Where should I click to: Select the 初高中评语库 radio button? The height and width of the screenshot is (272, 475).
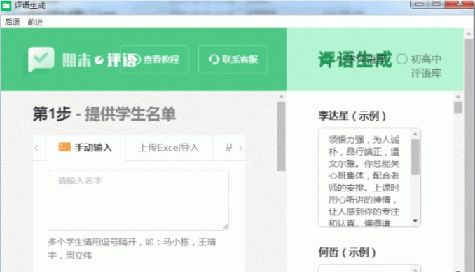401,59
